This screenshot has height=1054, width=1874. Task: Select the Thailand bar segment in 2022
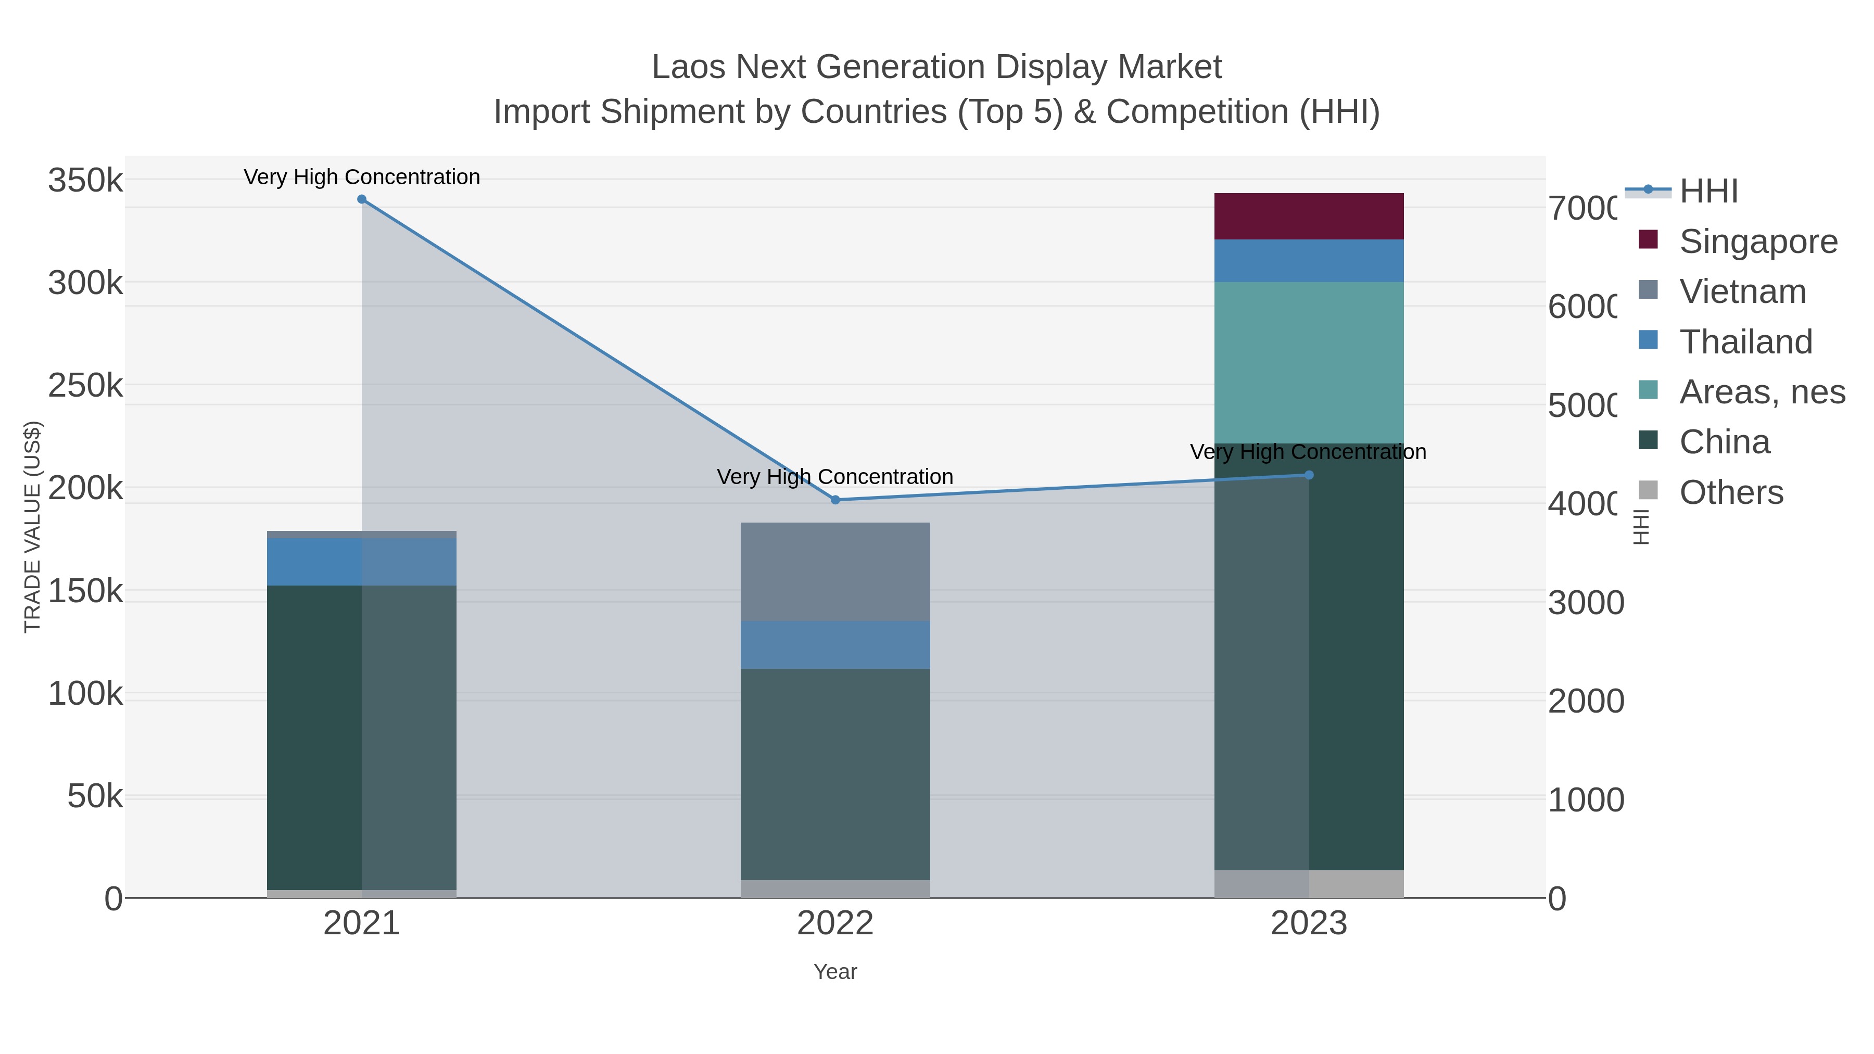point(835,644)
